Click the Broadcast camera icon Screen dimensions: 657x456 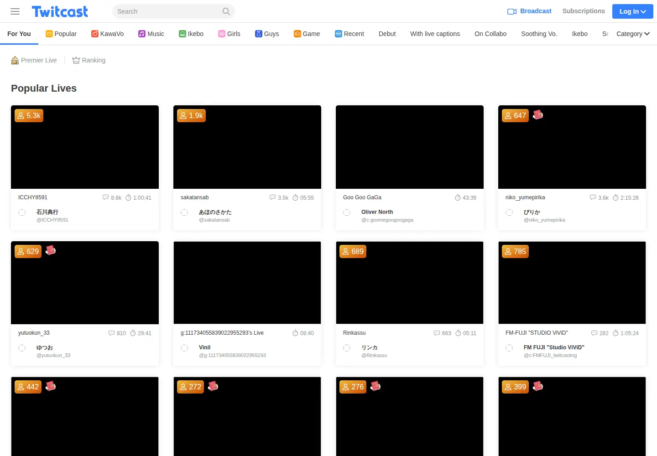pos(512,11)
